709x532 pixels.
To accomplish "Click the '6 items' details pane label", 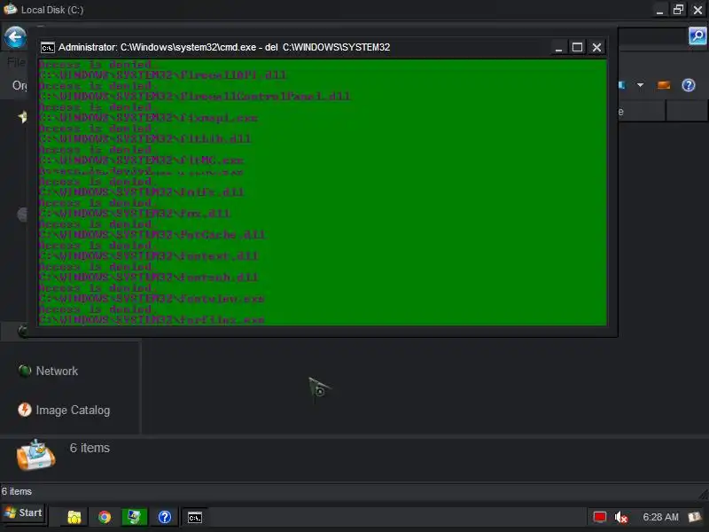I will tap(90, 448).
